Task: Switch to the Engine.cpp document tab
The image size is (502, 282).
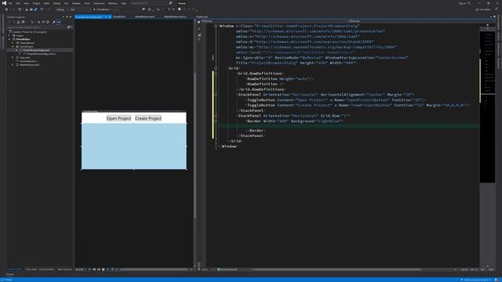Action: [202, 16]
